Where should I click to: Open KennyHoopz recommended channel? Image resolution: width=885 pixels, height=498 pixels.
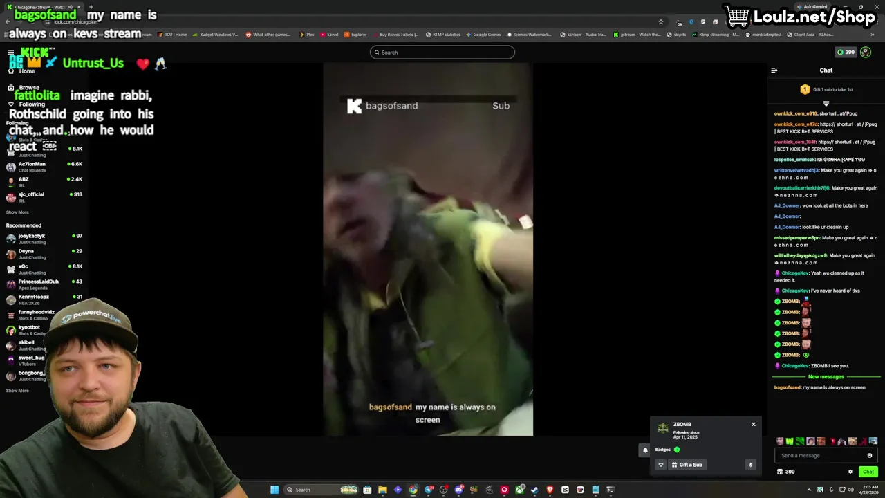click(x=44, y=299)
